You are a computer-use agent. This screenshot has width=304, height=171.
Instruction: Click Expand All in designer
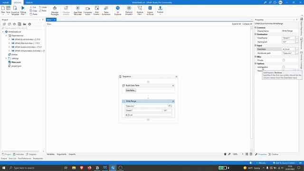click(x=237, y=24)
